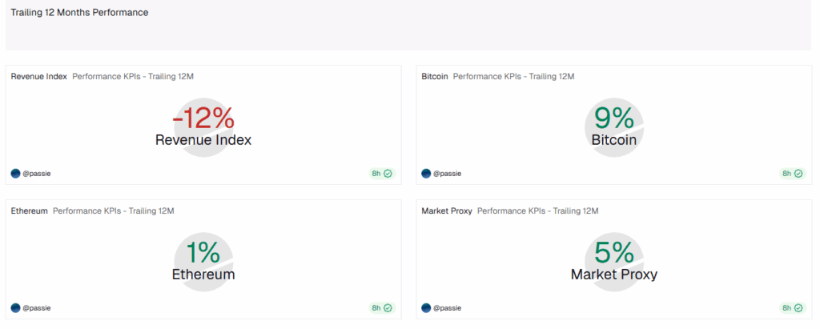
Task: Open the Ethereum panel title
Action: (x=29, y=211)
